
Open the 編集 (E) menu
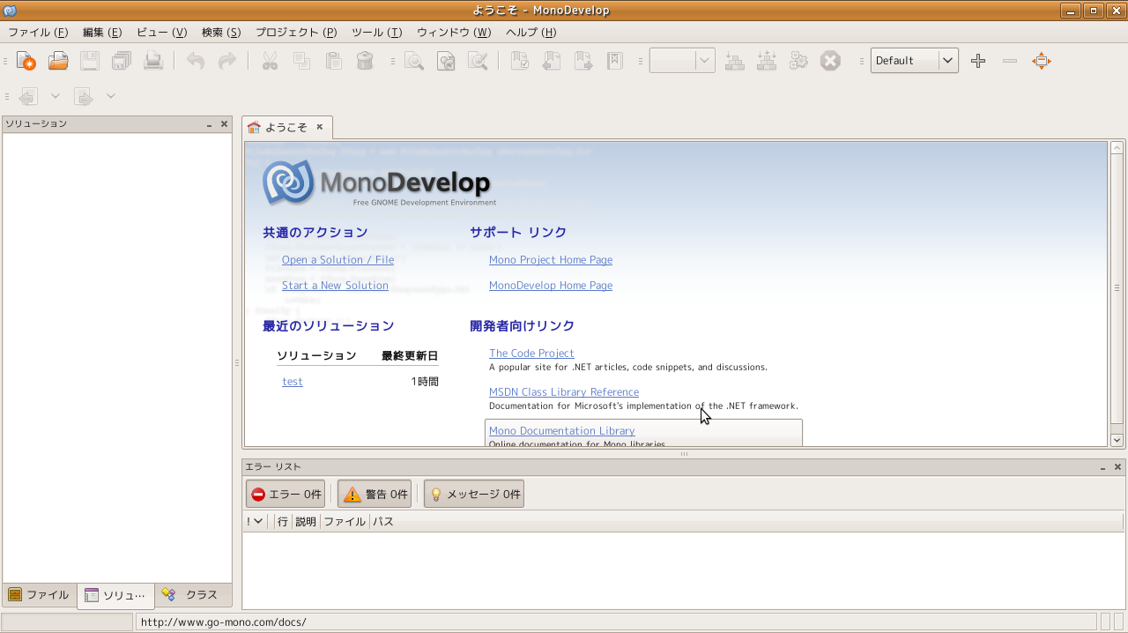click(102, 33)
